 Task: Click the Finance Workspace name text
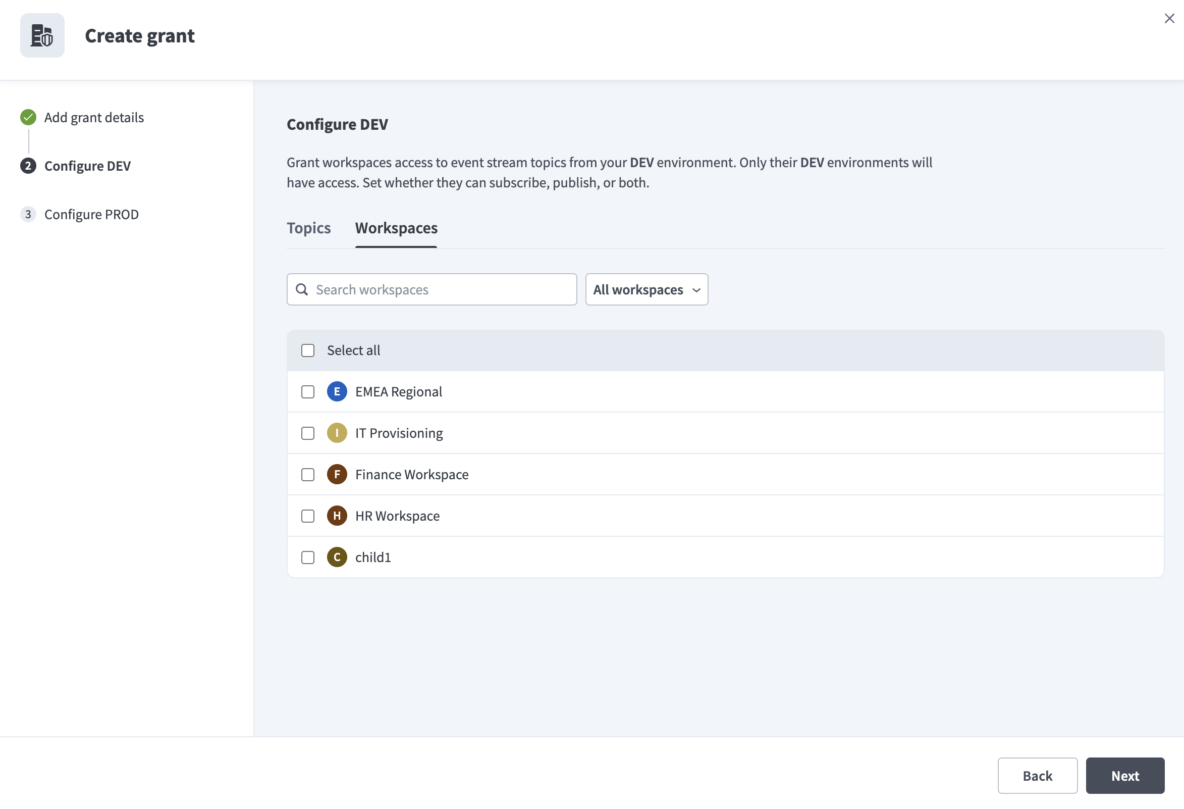pyautogui.click(x=412, y=475)
